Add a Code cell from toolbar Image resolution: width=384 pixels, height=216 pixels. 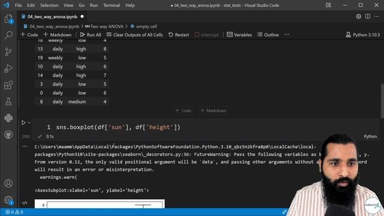pos(29,35)
